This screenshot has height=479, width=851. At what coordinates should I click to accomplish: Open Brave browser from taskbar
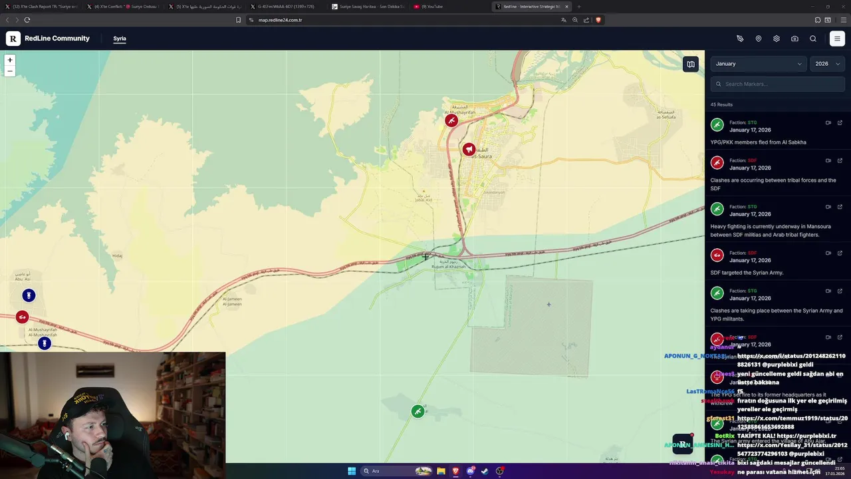point(455,471)
